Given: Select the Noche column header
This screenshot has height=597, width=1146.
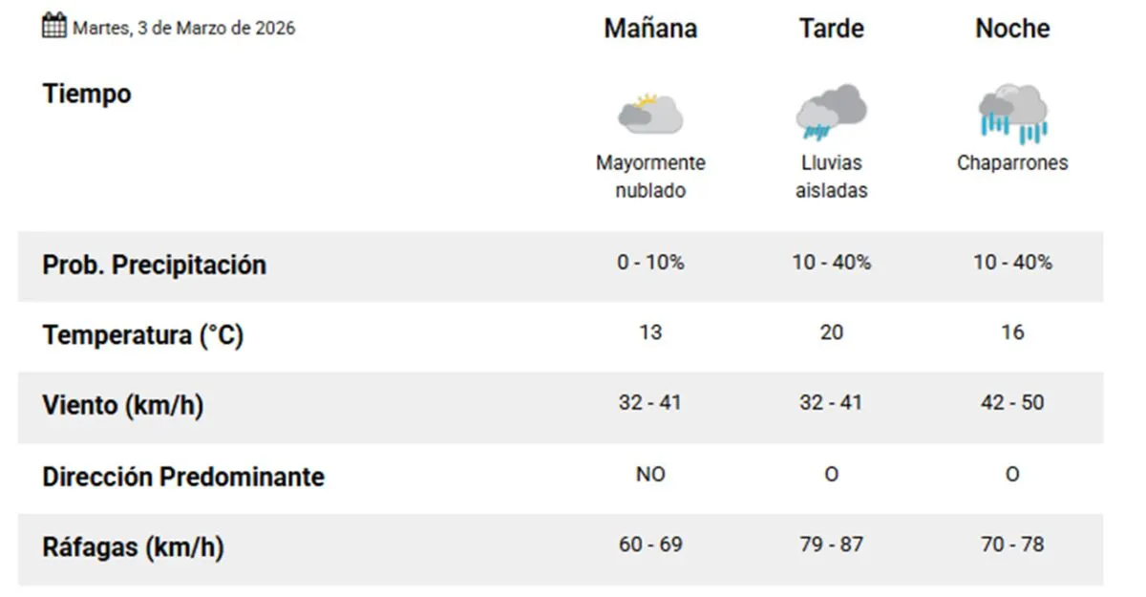Looking at the screenshot, I should [1012, 29].
